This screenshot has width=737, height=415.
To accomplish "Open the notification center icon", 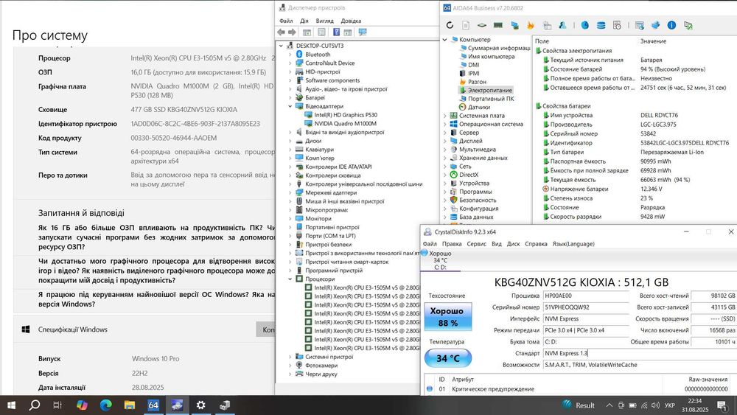I will click(722, 405).
